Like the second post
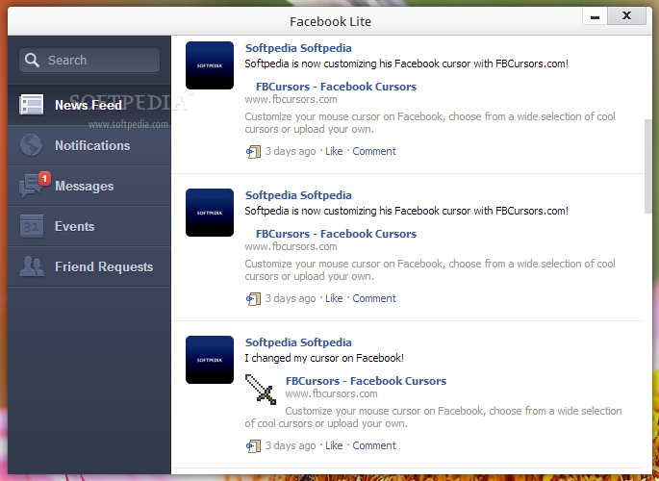Image resolution: width=659 pixels, height=481 pixels. pos(334,298)
